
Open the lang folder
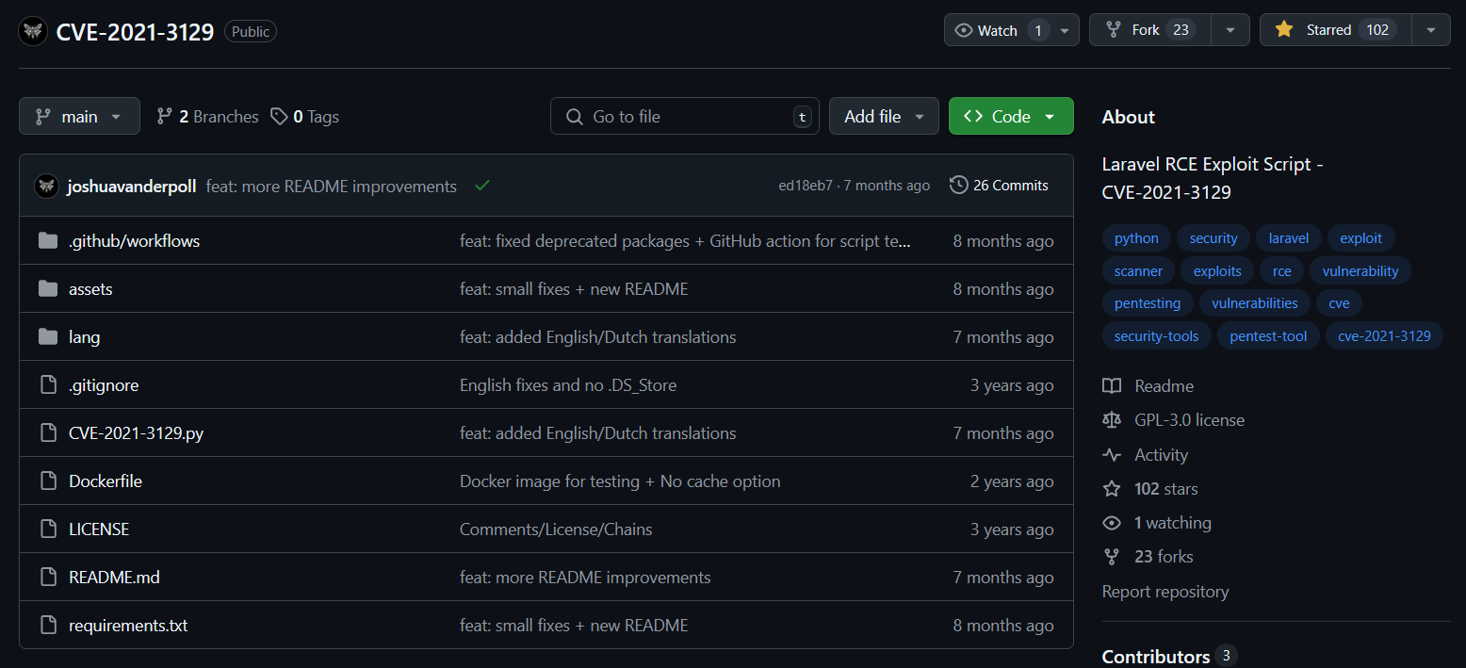click(x=84, y=337)
